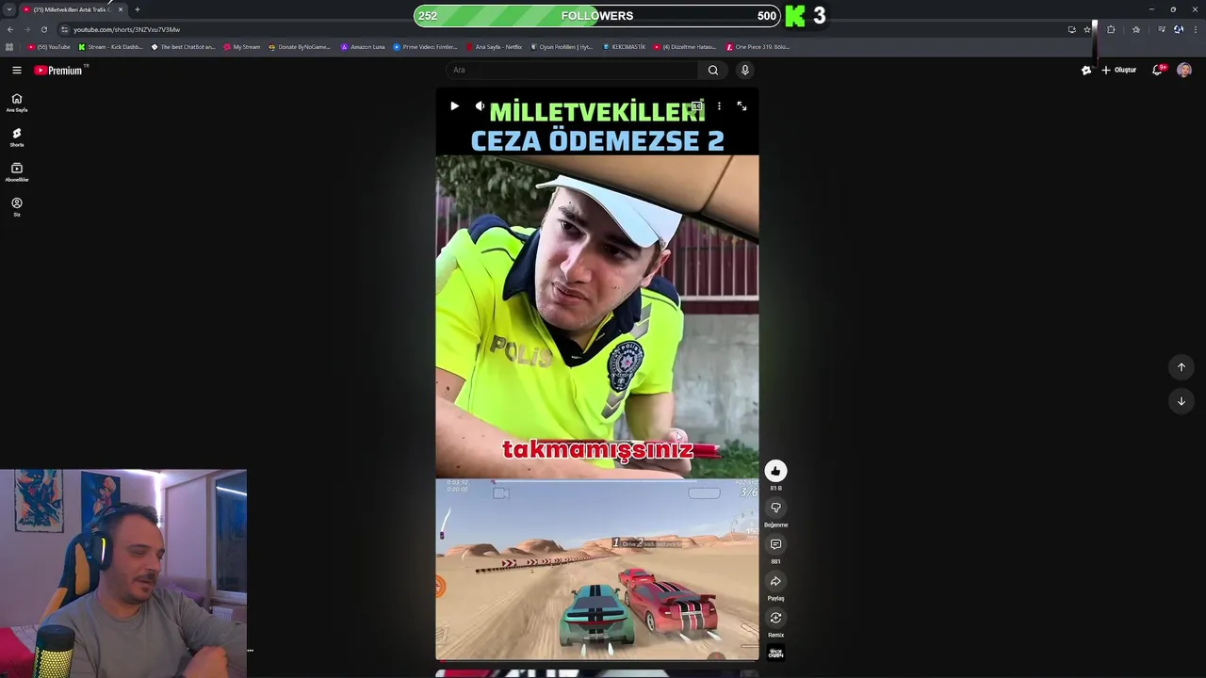The height and width of the screenshot is (678, 1206).
Task: Bookmark this page with the star icon
Action: (x=1087, y=29)
